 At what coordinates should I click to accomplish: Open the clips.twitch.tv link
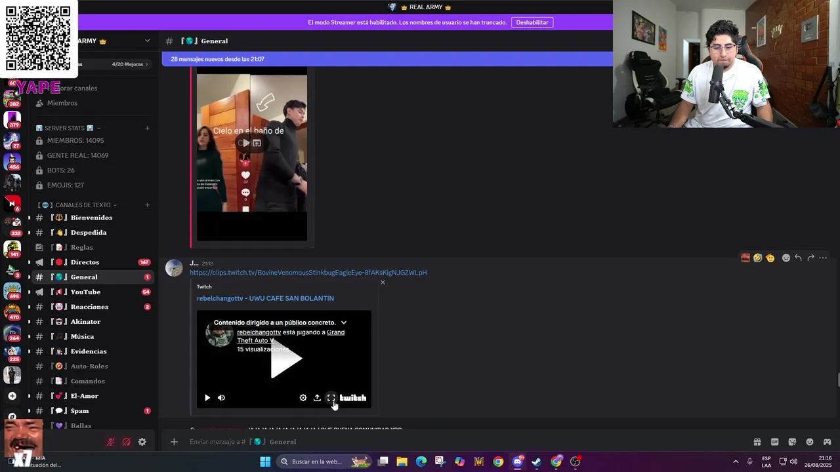tap(308, 273)
